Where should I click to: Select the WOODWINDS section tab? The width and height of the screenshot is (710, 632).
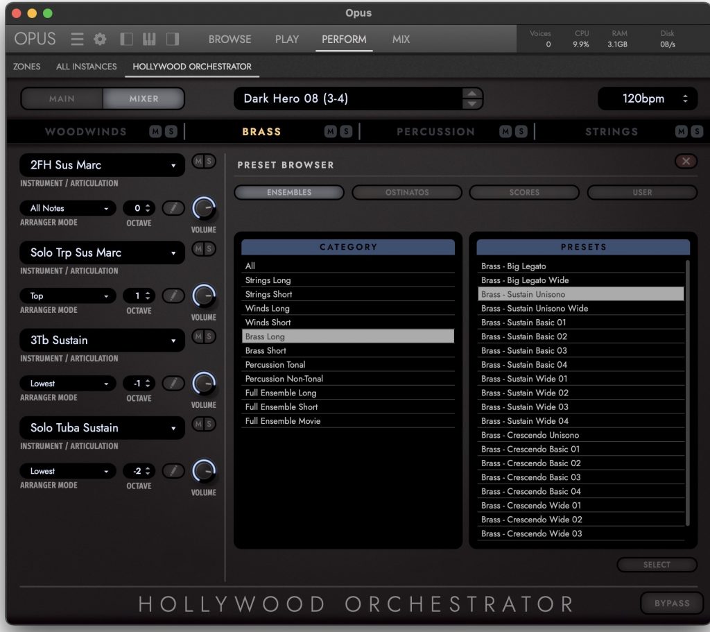(85, 131)
